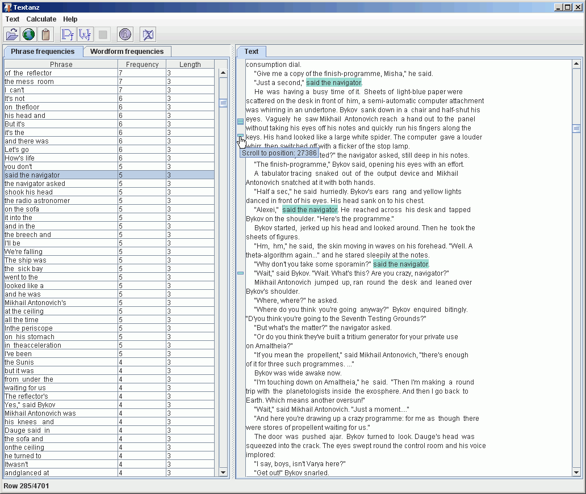
Task: Jump to large occurrence marker above cursor
Action: click(240, 121)
